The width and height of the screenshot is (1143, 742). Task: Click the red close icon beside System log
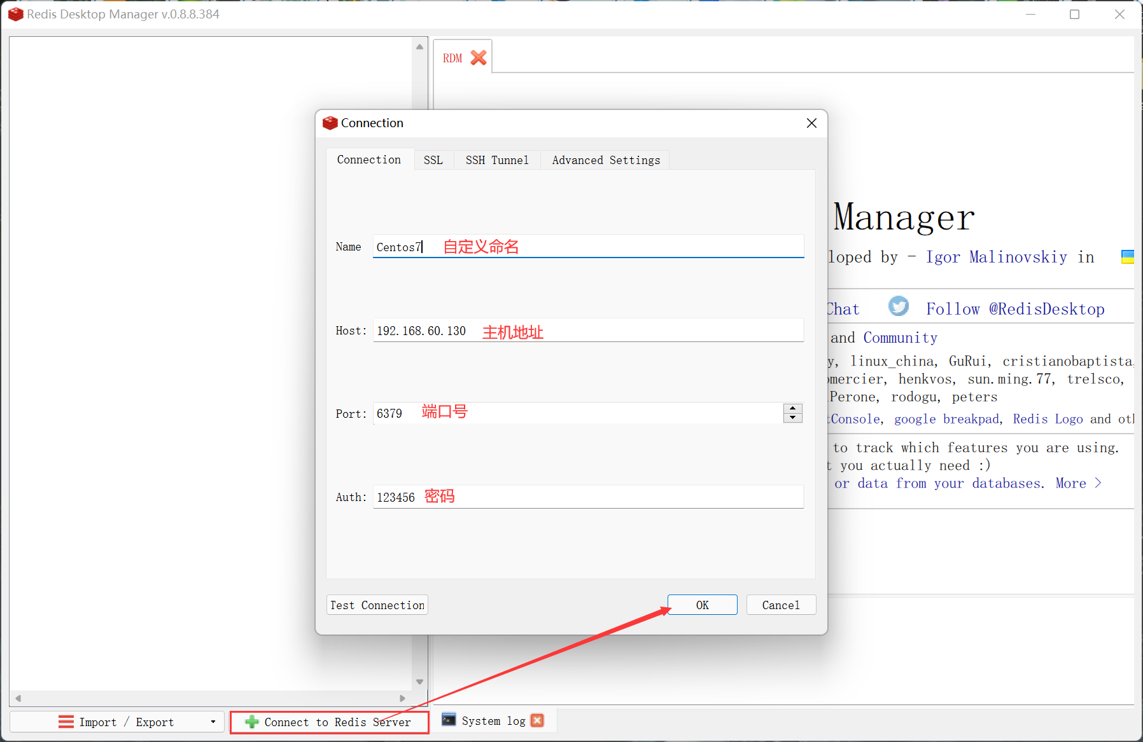[536, 720]
